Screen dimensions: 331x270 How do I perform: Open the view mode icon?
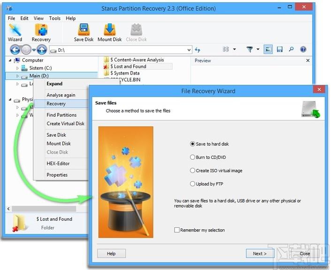pos(226,49)
